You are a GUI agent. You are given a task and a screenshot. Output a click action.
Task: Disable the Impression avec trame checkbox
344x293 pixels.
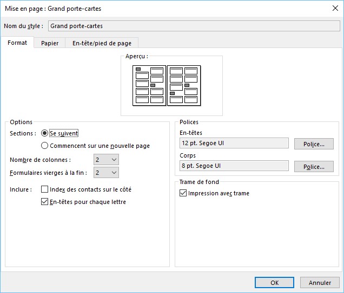tap(183, 193)
